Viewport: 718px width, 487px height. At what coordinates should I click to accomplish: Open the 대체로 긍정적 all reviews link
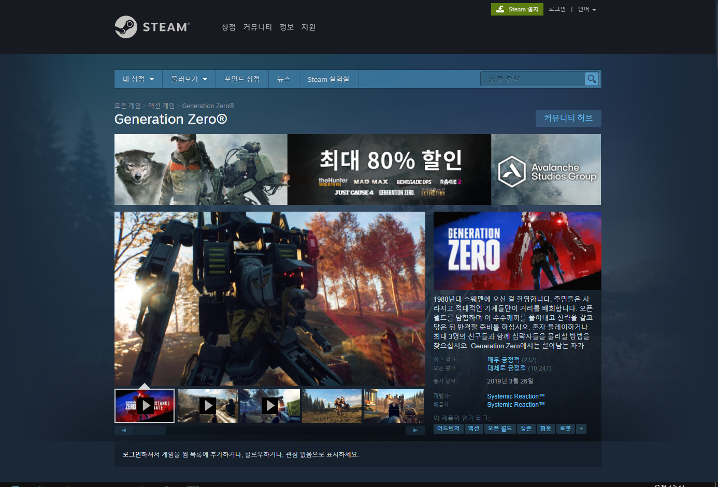pos(506,368)
